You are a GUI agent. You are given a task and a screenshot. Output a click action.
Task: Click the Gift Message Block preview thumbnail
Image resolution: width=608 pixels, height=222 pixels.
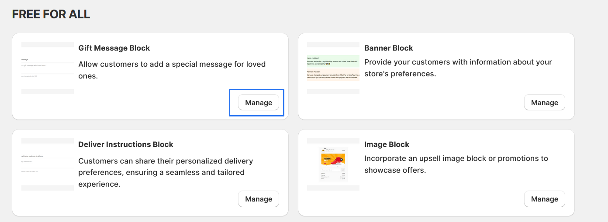click(48, 68)
